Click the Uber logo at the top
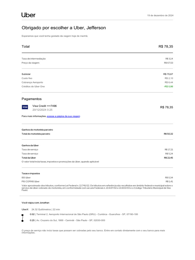The height and width of the screenshot is (260, 195). click(28, 15)
